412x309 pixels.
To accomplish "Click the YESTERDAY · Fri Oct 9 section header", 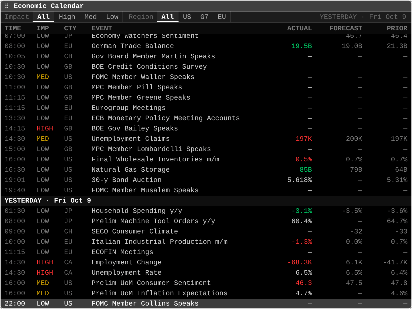I will pos(206,201).
